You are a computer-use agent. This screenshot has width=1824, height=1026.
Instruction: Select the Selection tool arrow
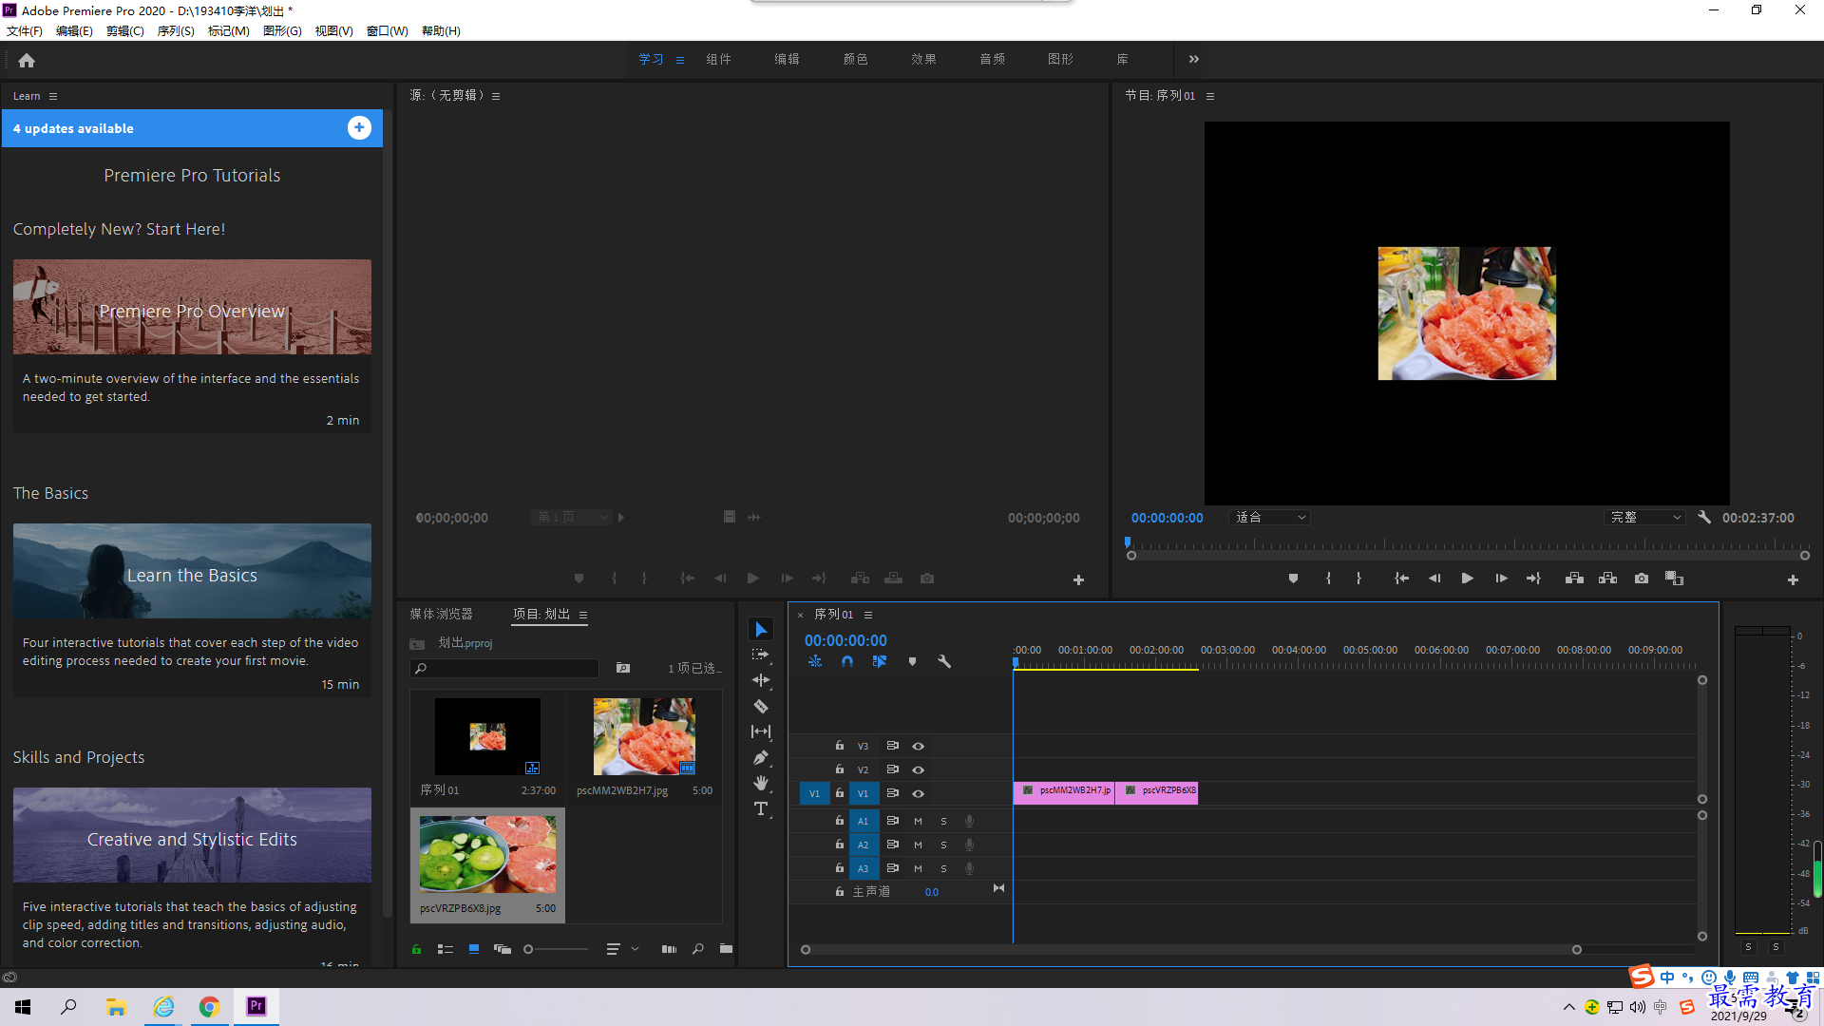(761, 629)
